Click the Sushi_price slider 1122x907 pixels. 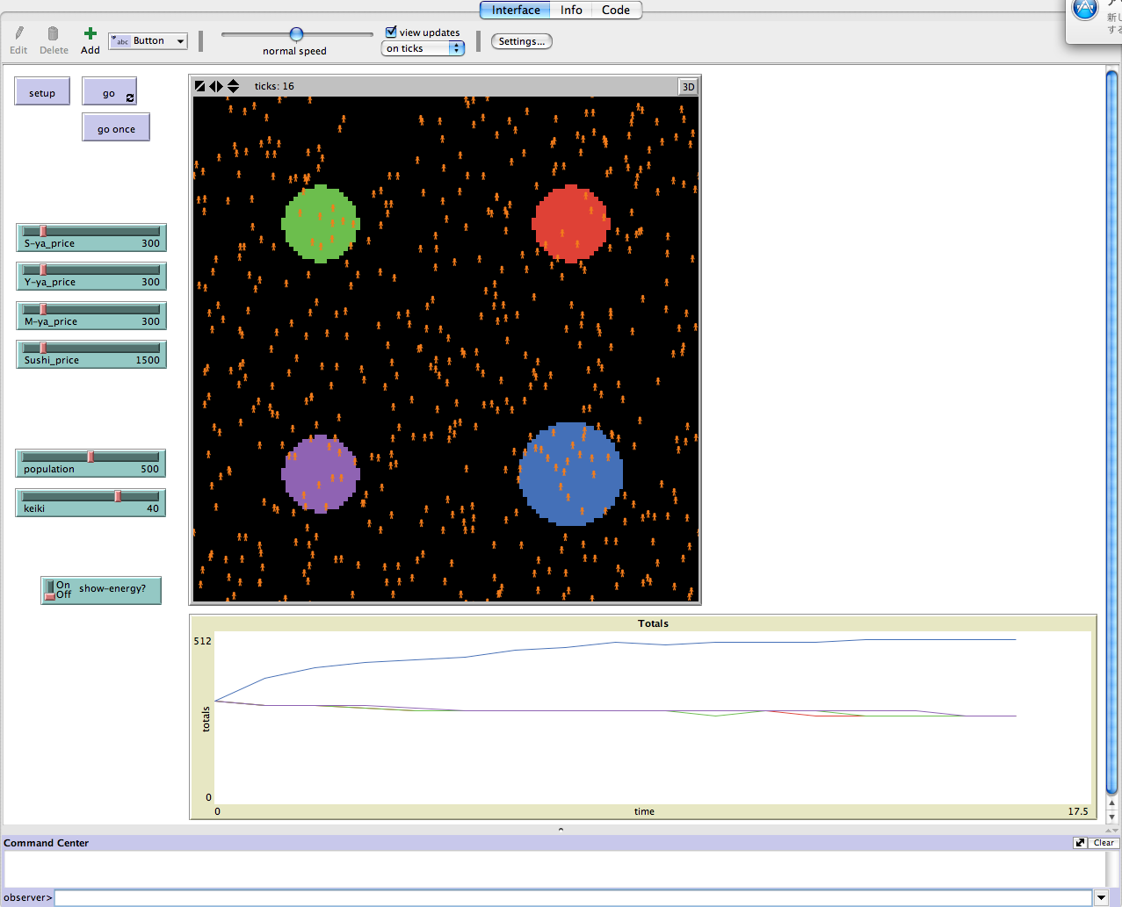coord(91,355)
